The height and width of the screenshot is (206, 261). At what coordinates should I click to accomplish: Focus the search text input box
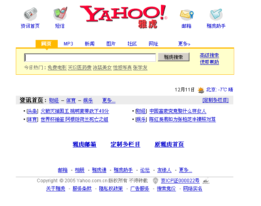[90, 58]
